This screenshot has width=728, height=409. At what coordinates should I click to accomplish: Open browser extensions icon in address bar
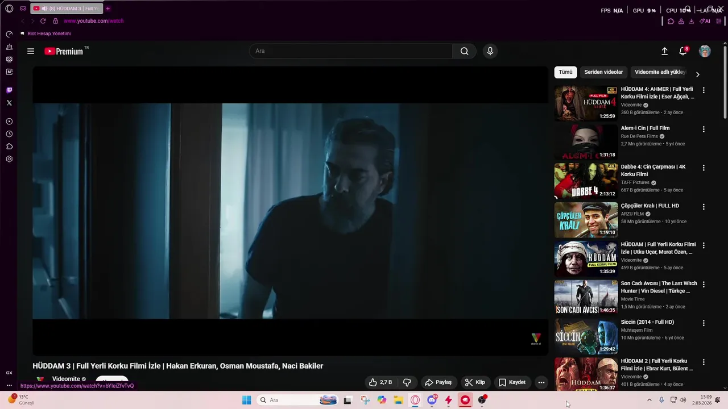pos(671,21)
